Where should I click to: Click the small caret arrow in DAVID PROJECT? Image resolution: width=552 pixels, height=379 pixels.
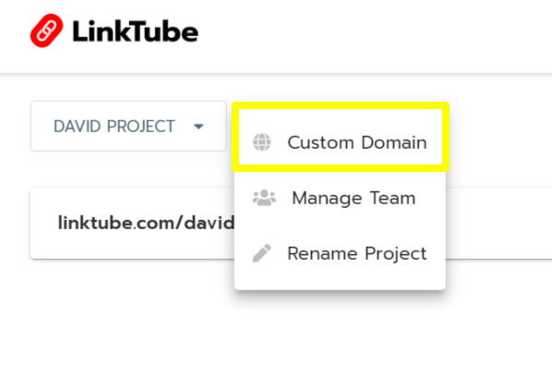pyautogui.click(x=198, y=127)
